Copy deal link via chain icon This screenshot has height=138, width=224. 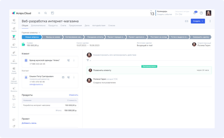186,21
